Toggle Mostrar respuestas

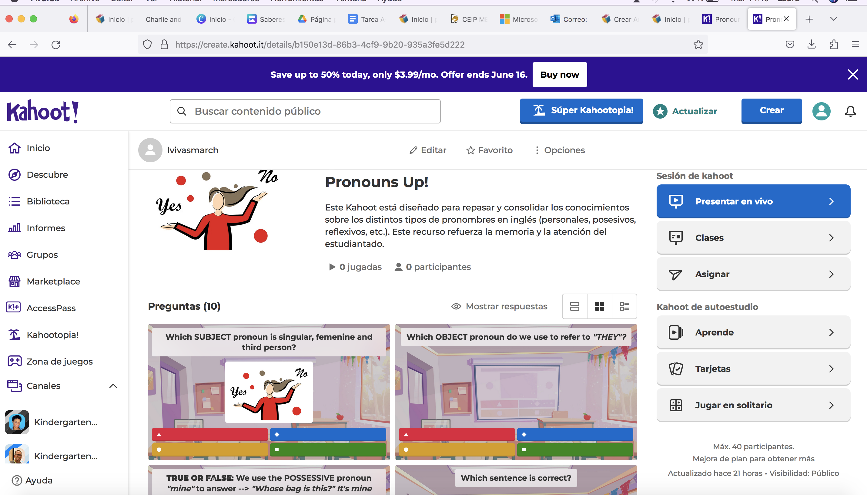click(x=499, y=306)
